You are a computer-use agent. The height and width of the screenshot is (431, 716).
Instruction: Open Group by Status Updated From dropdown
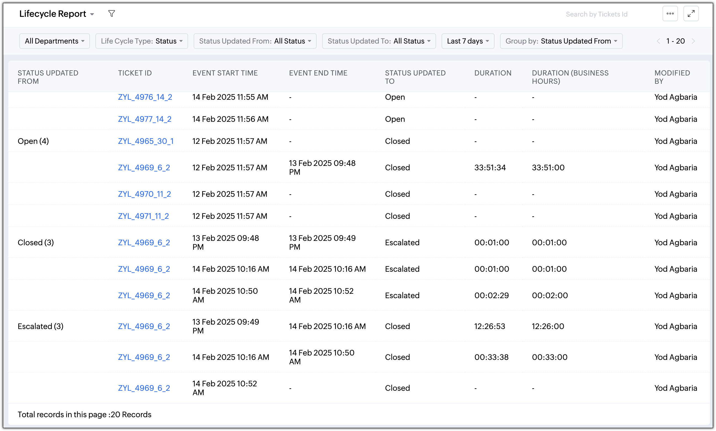(x=561, y=41)
